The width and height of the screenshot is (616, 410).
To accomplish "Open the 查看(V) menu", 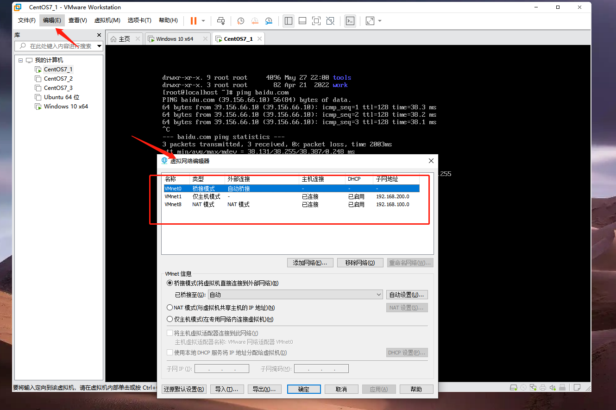I will (x=77, y=20).
